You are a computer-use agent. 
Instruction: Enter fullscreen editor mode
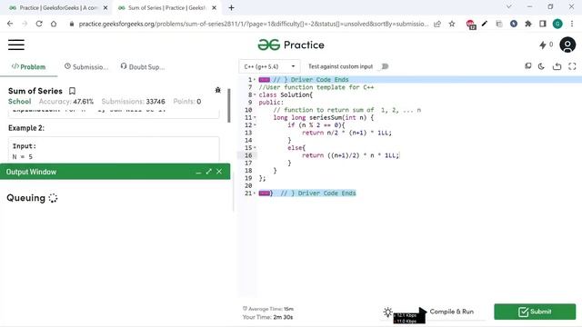[572, 66]
